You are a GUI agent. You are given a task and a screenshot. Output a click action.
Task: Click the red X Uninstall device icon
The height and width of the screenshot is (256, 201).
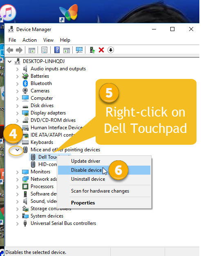coord(101,50)
